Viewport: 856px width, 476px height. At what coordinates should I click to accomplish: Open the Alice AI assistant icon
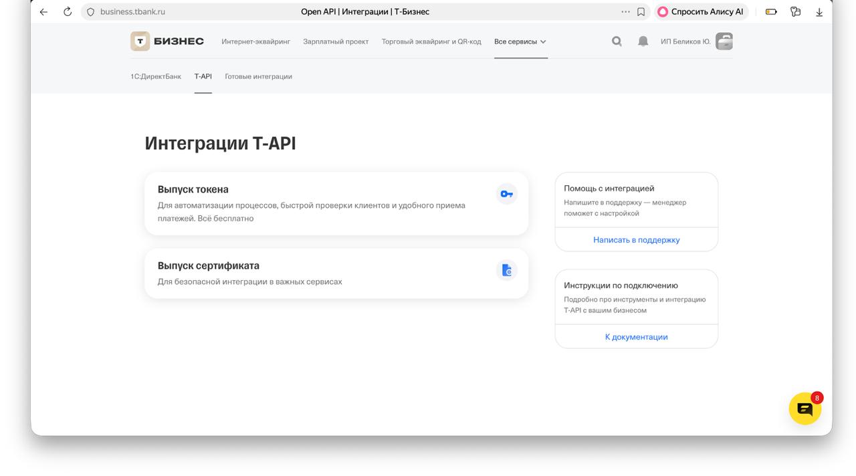[x=663, y=11]
